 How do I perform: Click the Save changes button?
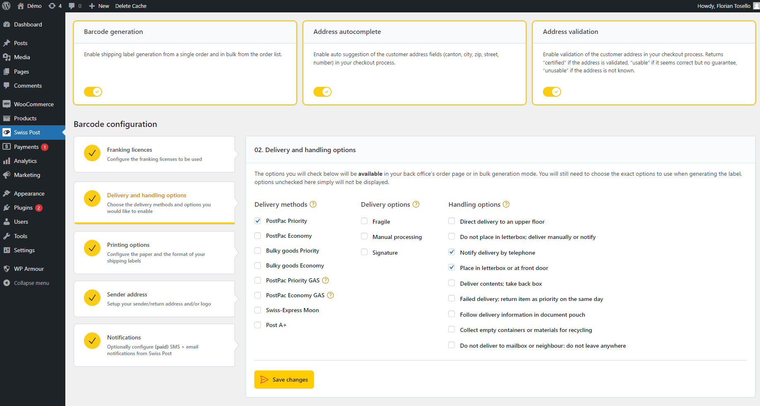(x=284, y=379)
